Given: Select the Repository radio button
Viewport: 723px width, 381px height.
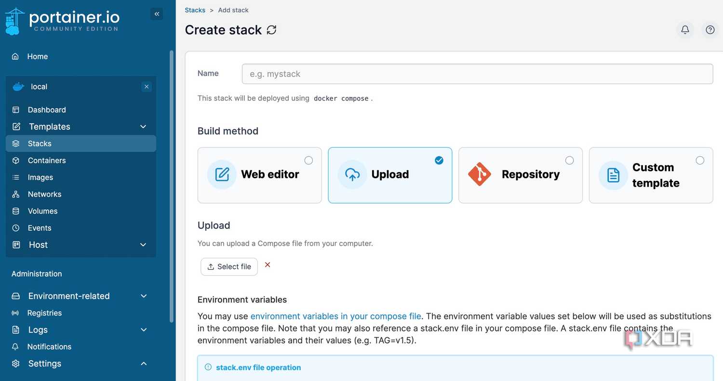Looking at the screenshot, I should point(570,160).
